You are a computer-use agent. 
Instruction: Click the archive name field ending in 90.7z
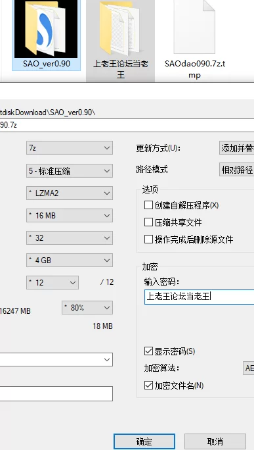pos(127,125)
